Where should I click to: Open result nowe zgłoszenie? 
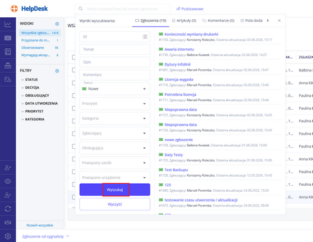click(x=178, y=140)
